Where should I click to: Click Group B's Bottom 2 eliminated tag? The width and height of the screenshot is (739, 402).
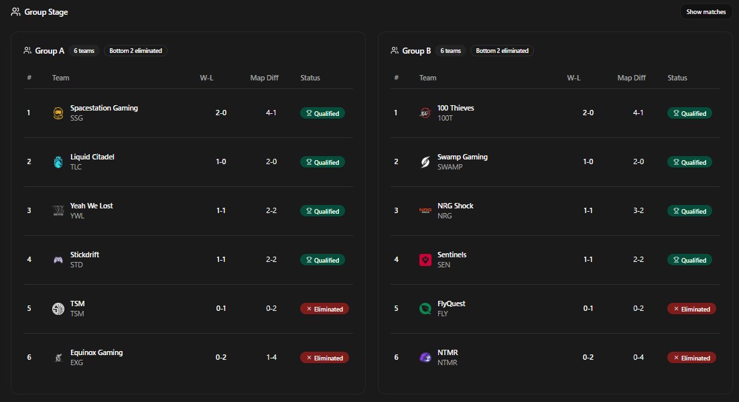[502, 50]
